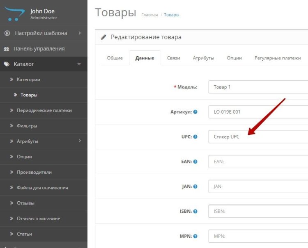The height and width of the screenshot is (248, 308).
Task: Click the Главная breadcrumb link
Action: pyautogui.click(x=149, y=15)
